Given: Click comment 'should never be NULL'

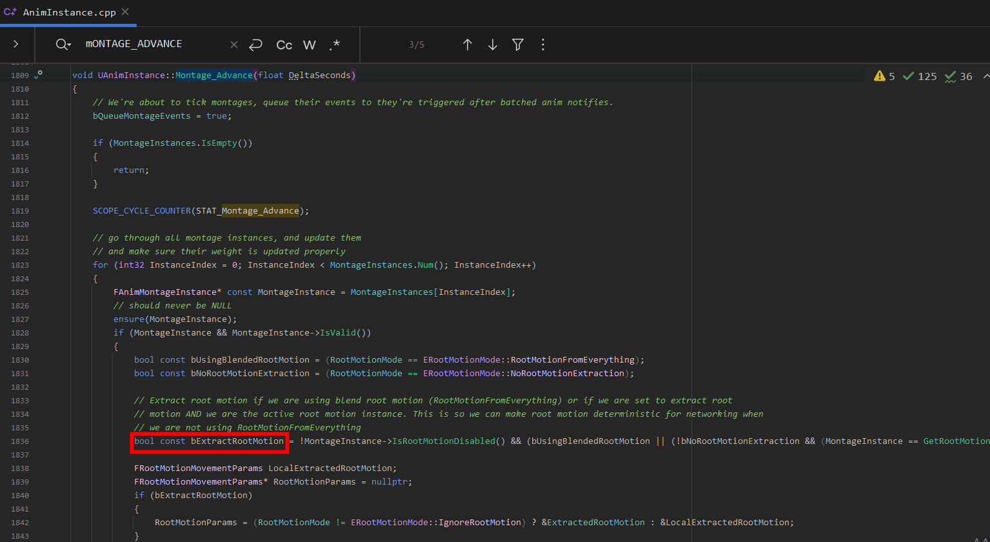Looking at the screenshot, I should [173, 306].
